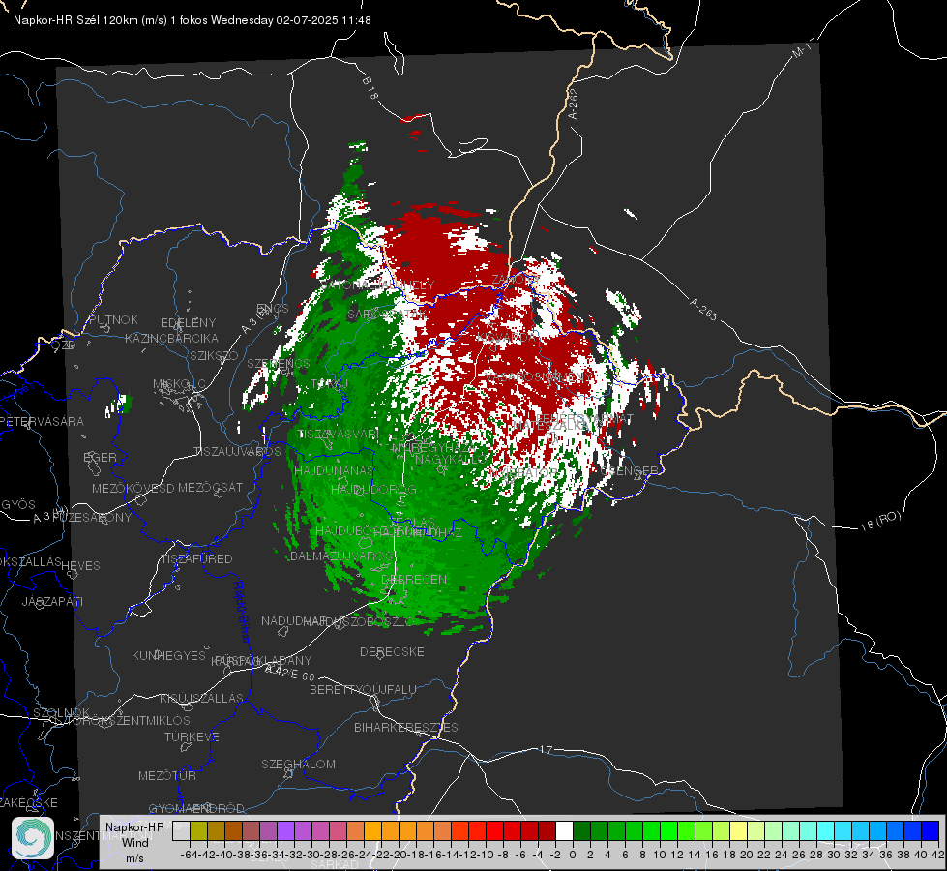Click the TISZAFÜRED town label
The width and height of the screenshot is (947, 871).
(x=196, y=559)
